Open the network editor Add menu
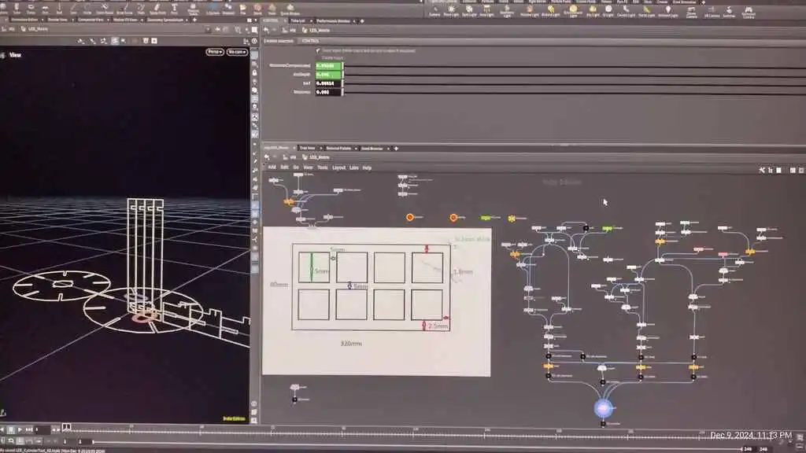Viewport: 806px width, 453px height. click(x=272, y=168)
